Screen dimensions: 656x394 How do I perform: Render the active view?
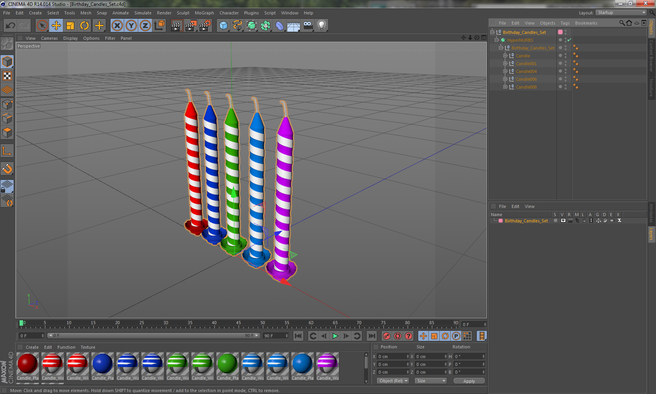point(176,26)
